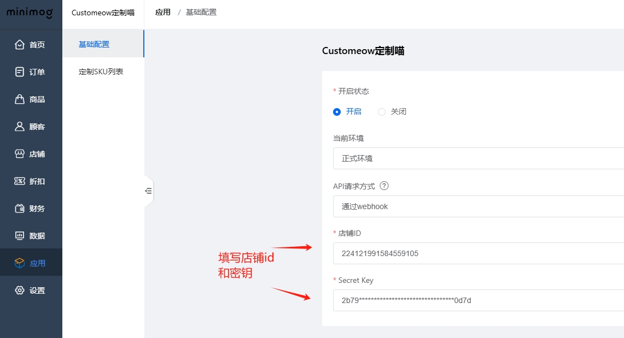The height and width of the screenshot is (338, 624).
Task: Select the 基础配置 submenu tab
Action: pos(103,44)
